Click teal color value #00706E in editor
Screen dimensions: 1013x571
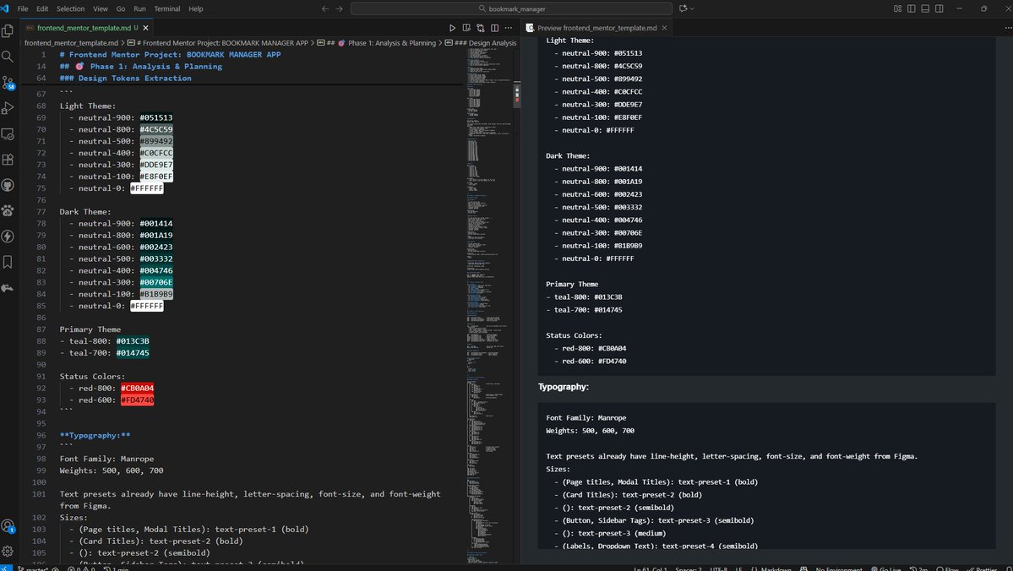pos(156,282)
